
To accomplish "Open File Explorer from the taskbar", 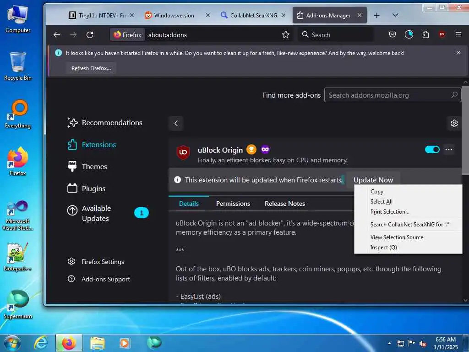I will [x=97, y=343].
